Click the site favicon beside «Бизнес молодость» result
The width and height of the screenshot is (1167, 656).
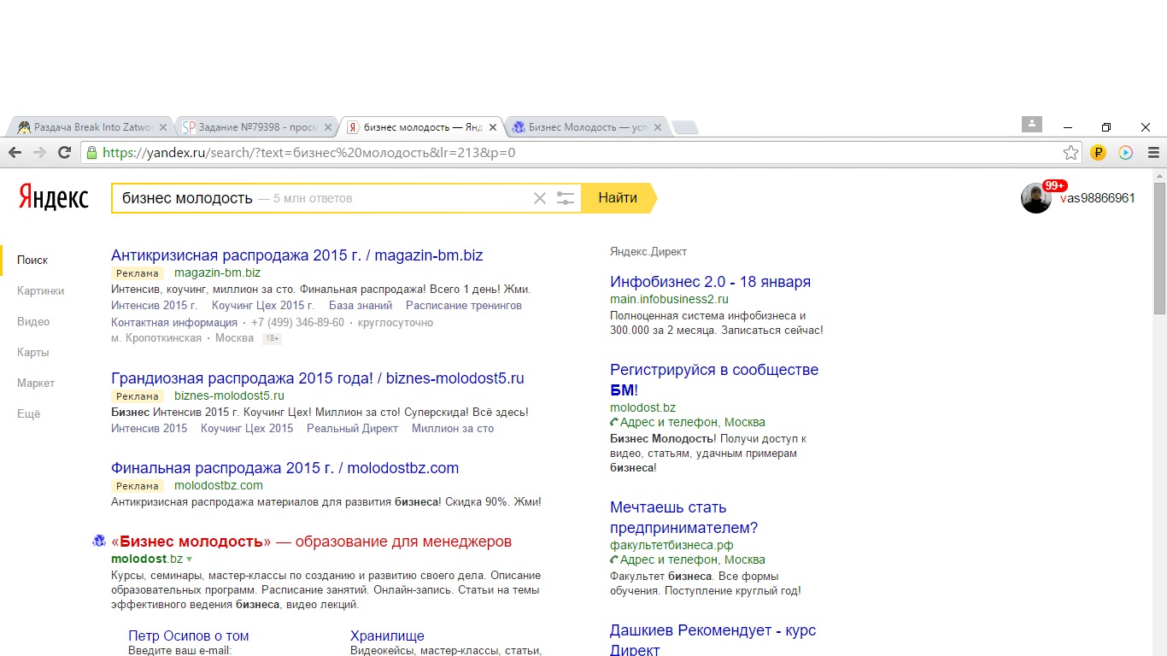coord(98,542)
